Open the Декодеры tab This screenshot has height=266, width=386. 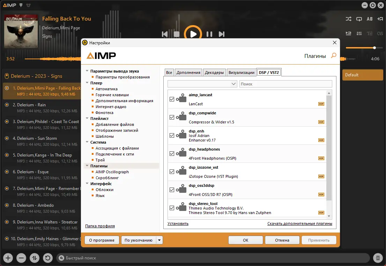(x=214, y=72)
